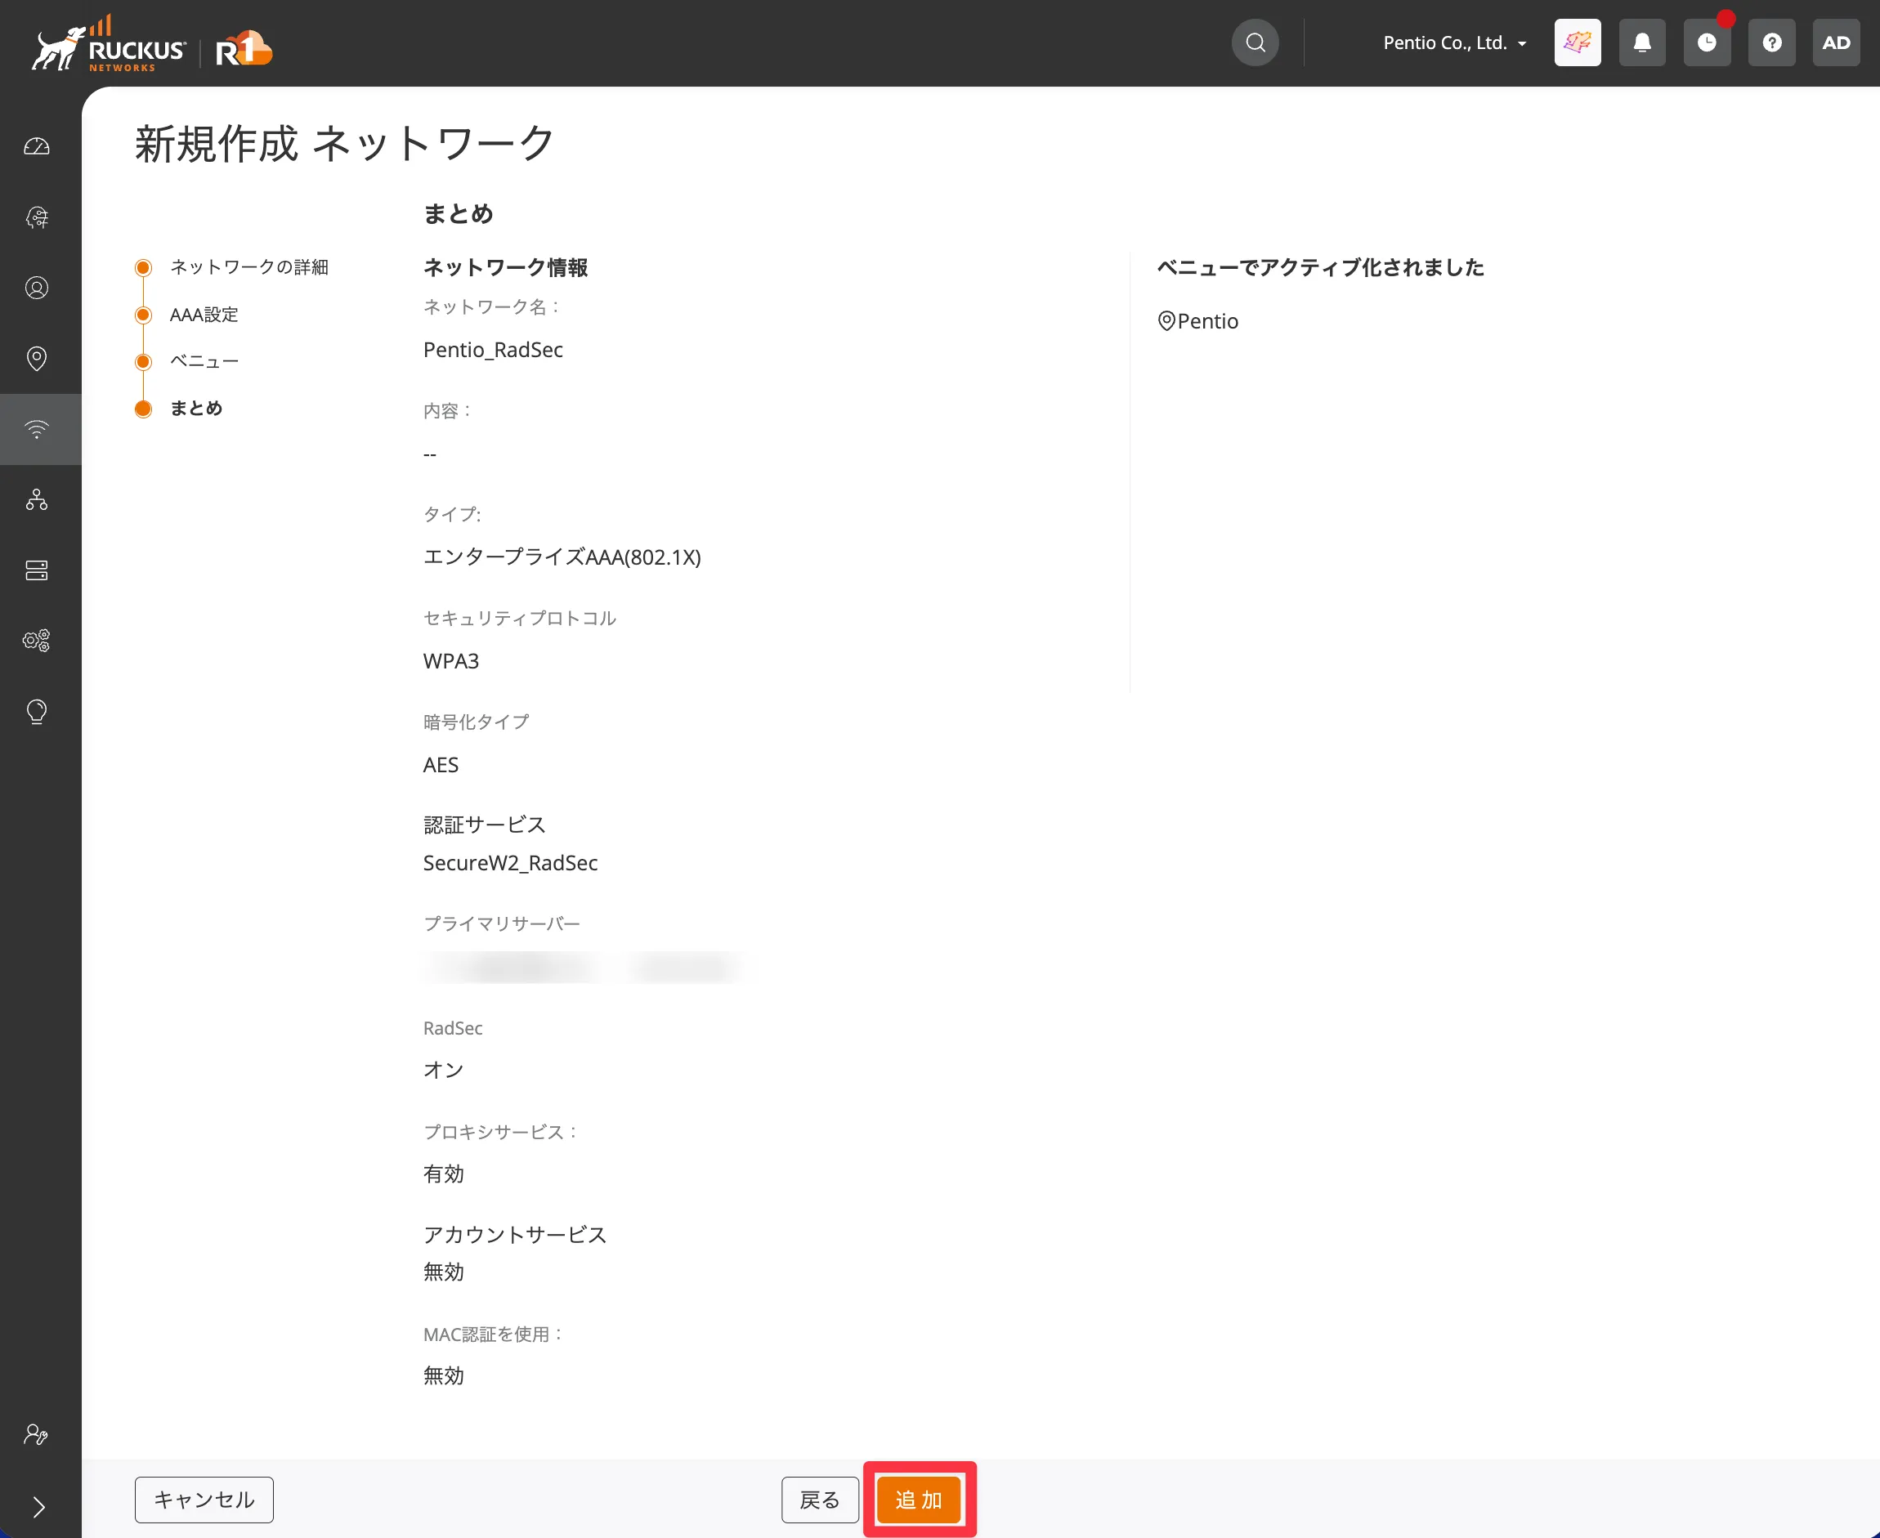Screen dimensions: 1880x1538
Task: Click the WPA3 security protocol value
Action: coord(451,661)
